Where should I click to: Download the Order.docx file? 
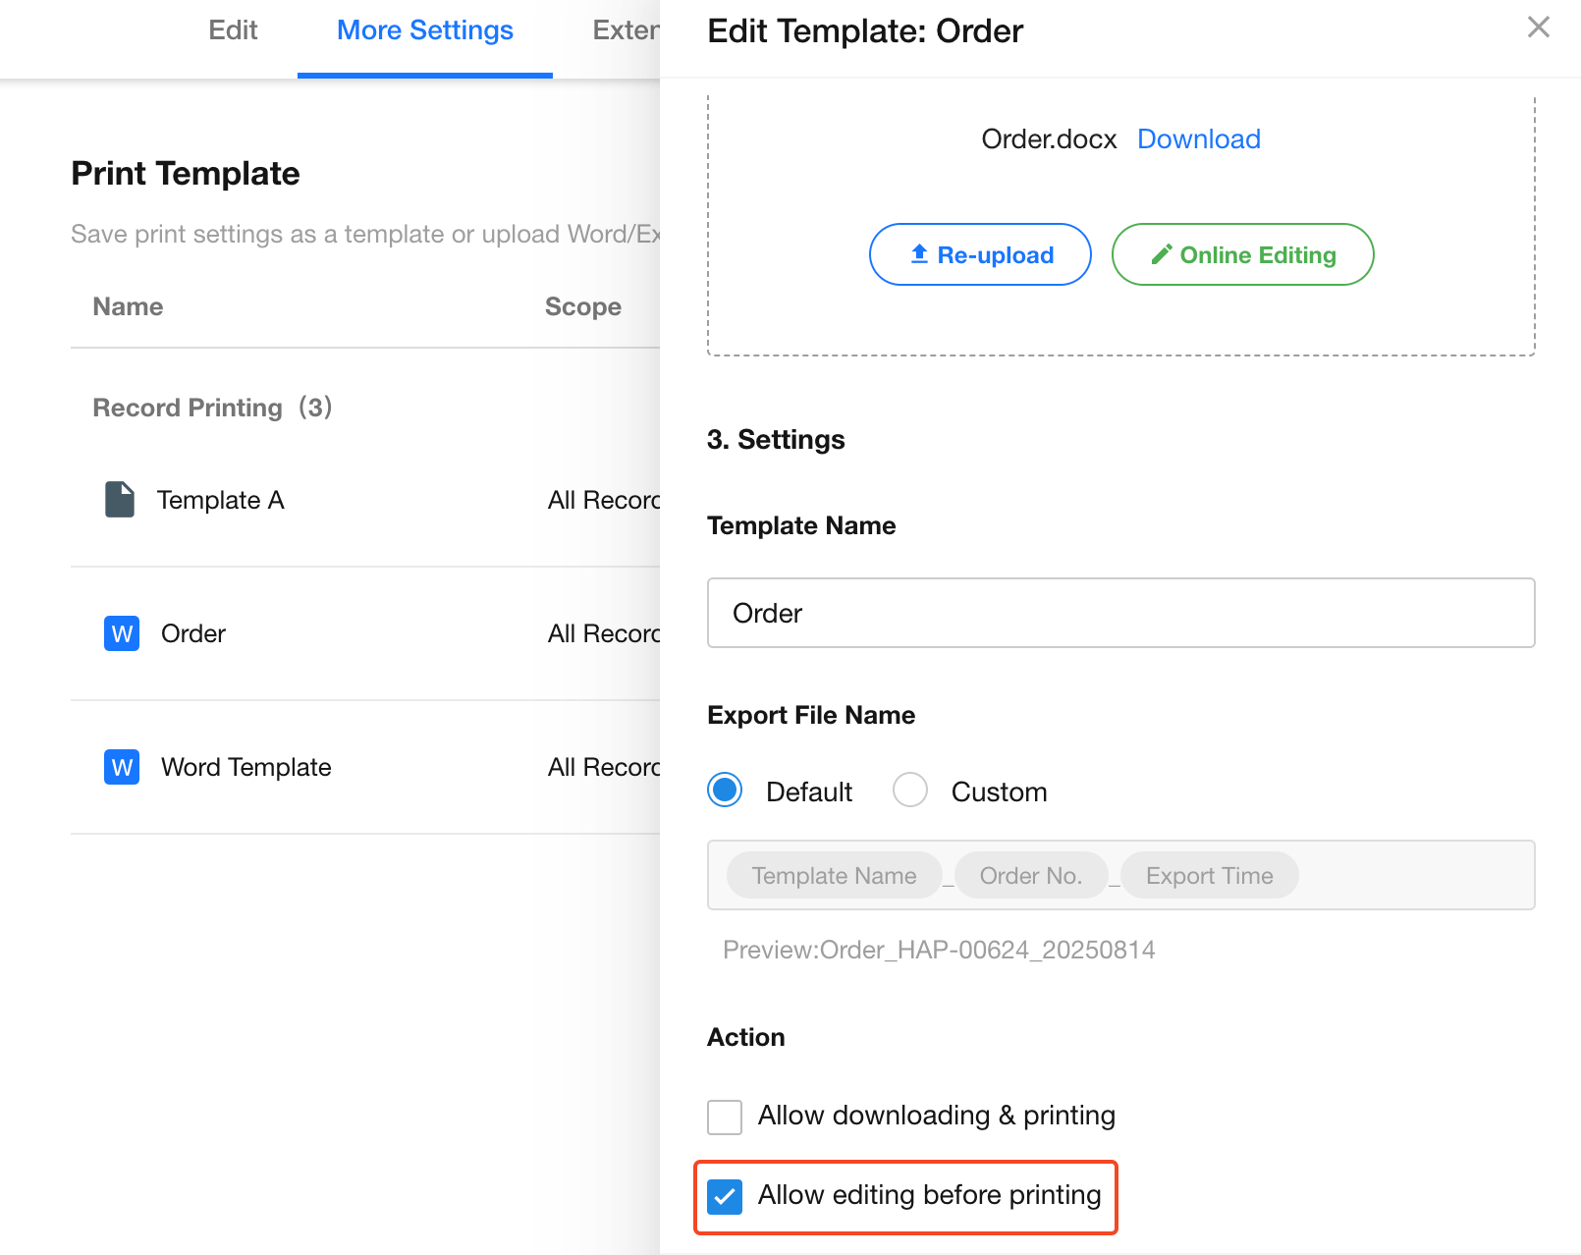click(1198, 139)
